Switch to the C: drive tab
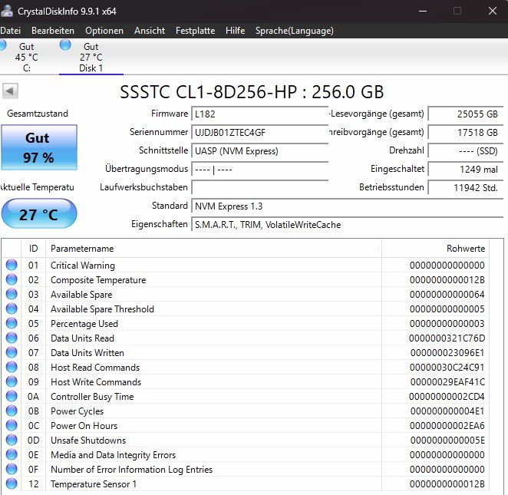The height and width of the screenshot is (495, 508). point(27,57)
